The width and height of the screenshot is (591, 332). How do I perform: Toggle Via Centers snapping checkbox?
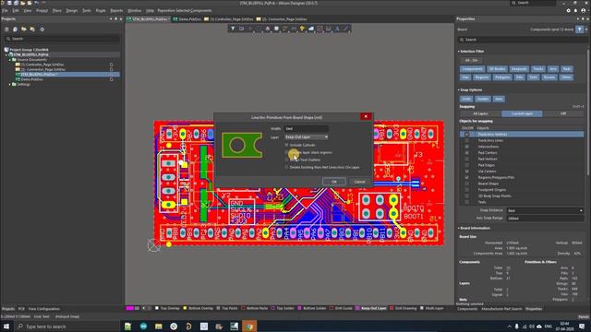pos(467,172)
